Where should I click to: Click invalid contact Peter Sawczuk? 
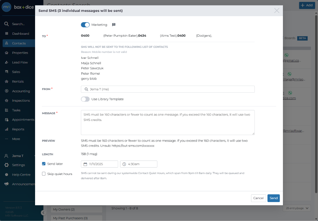(92, 68)
